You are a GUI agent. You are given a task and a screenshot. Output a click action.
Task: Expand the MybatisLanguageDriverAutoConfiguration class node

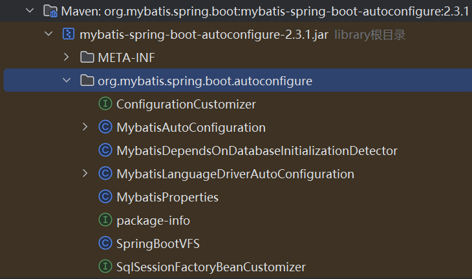(85, 174)
